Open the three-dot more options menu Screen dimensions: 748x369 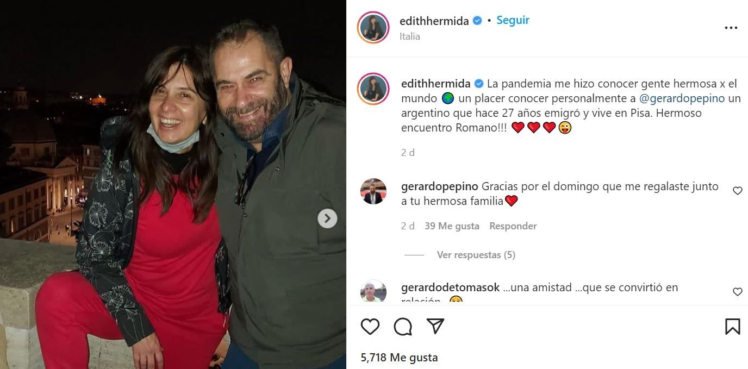[x=731, y=28]
